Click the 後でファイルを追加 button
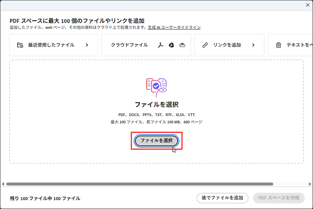313x209 pixels. [222, 198]
